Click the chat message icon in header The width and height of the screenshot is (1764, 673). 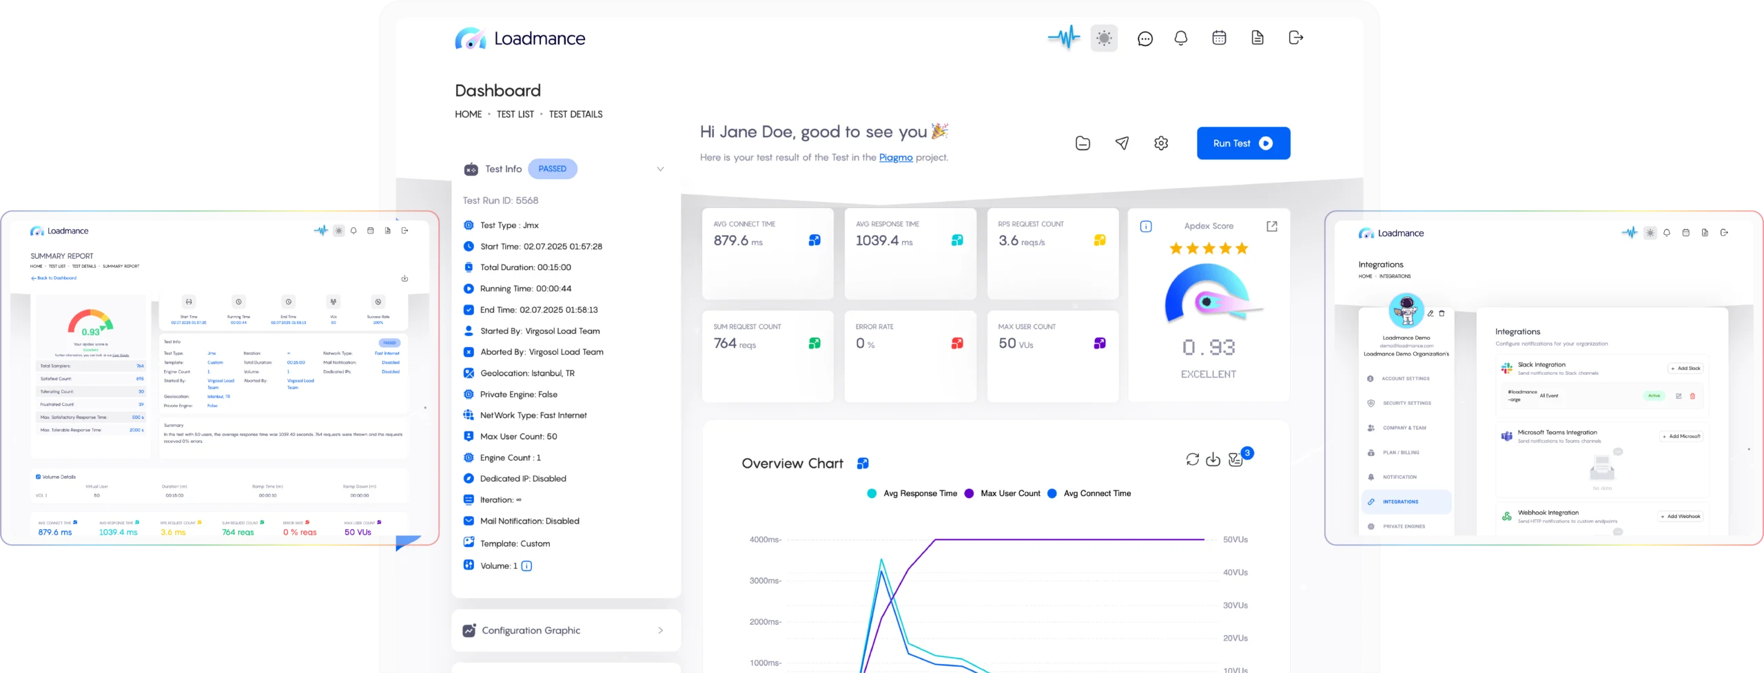click(1145, 39)
